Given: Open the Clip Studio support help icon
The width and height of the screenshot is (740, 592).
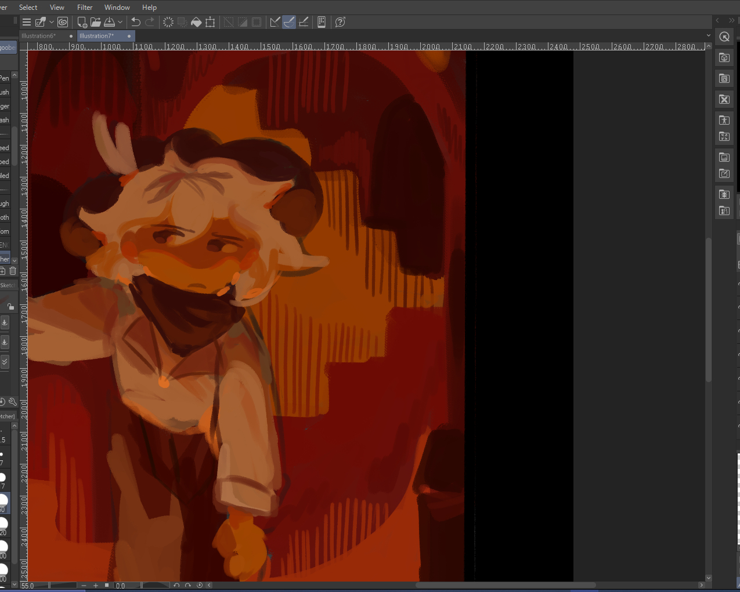Looking at the screenshot, I should coord(340,22).
